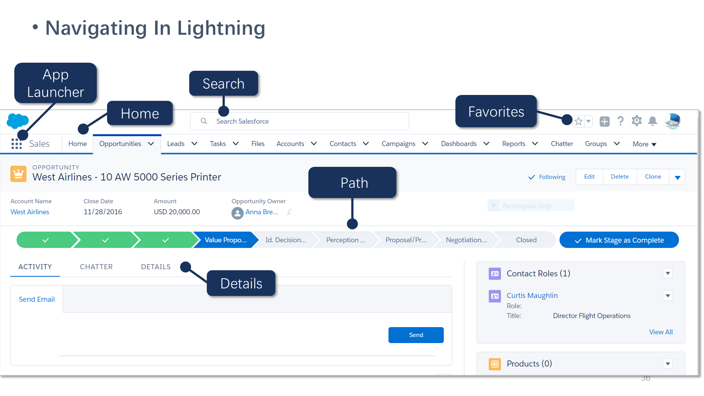Select the Closed path stage

(x=526, y=240)
